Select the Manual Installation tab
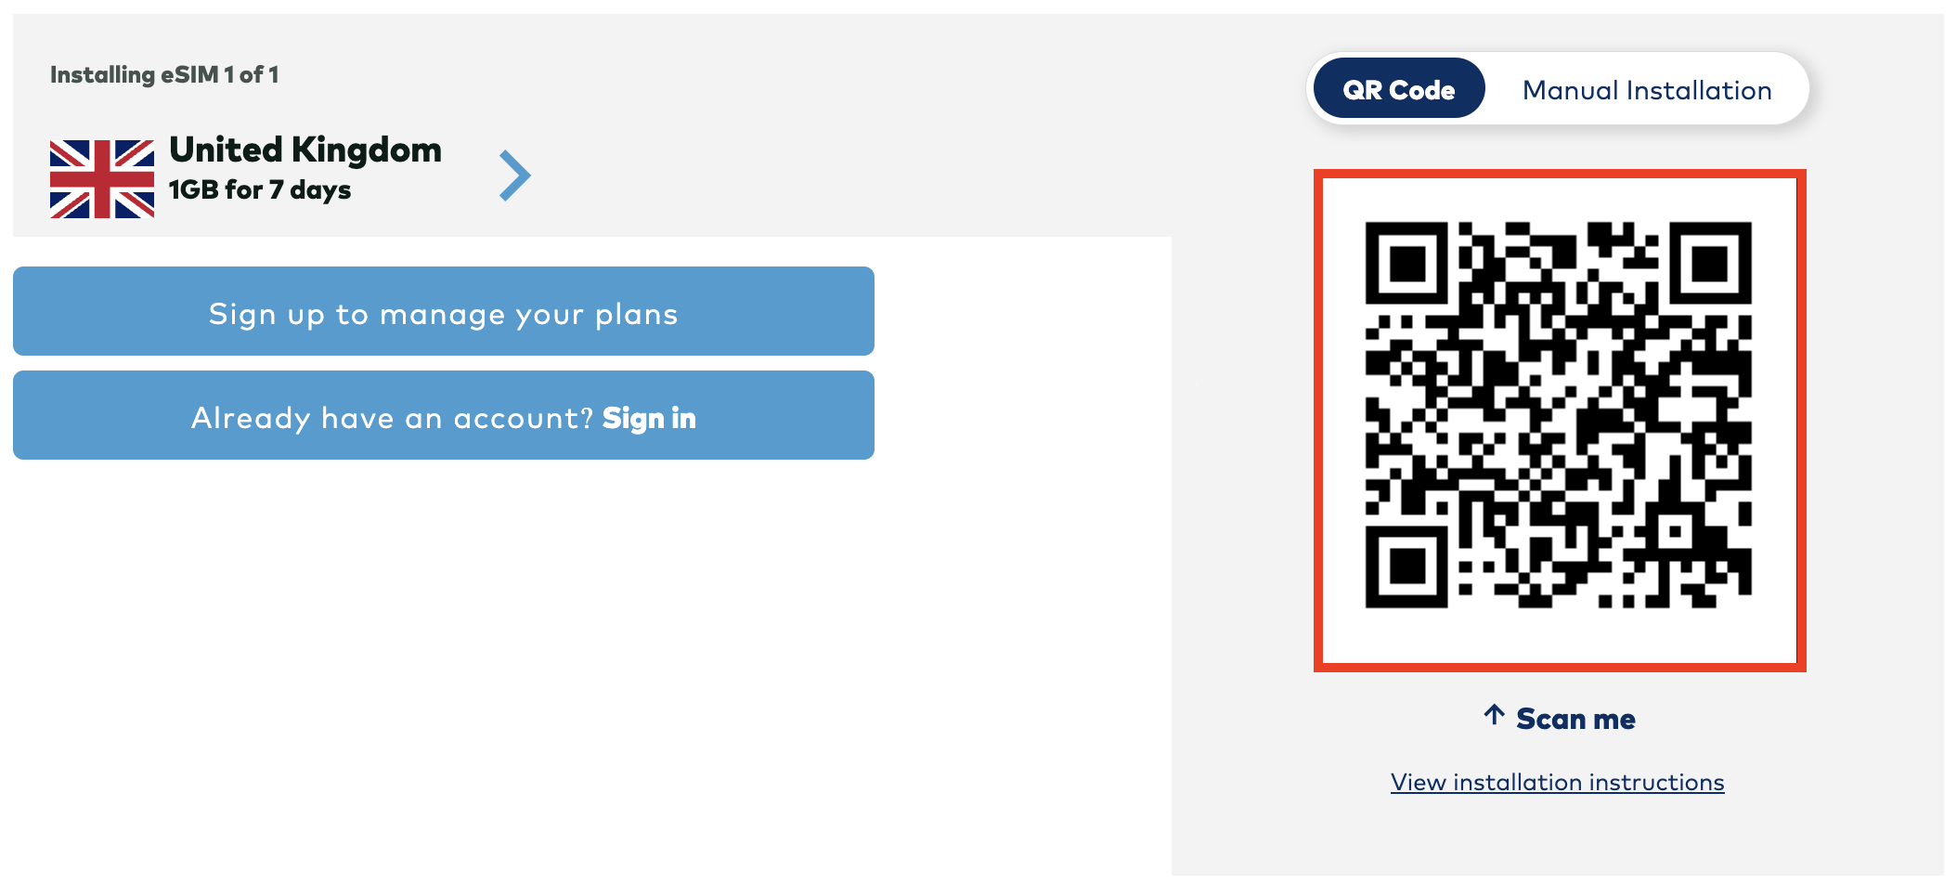The width and height of the screenshot is (1957, 884). [1647, 90]
